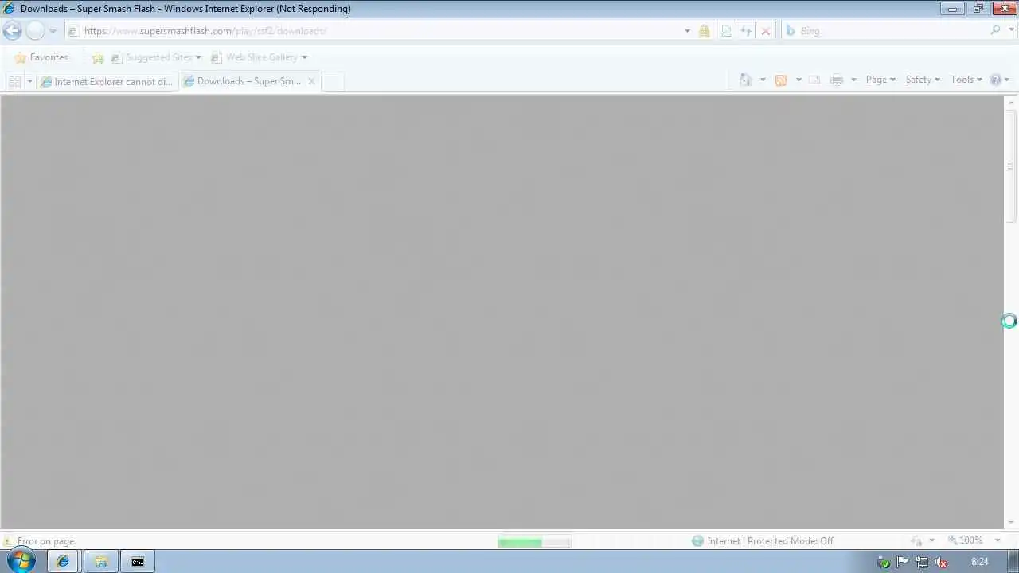Click the status bar privacy lock icon
Viewport: 1019px width, 573px height.
point(916,541)
